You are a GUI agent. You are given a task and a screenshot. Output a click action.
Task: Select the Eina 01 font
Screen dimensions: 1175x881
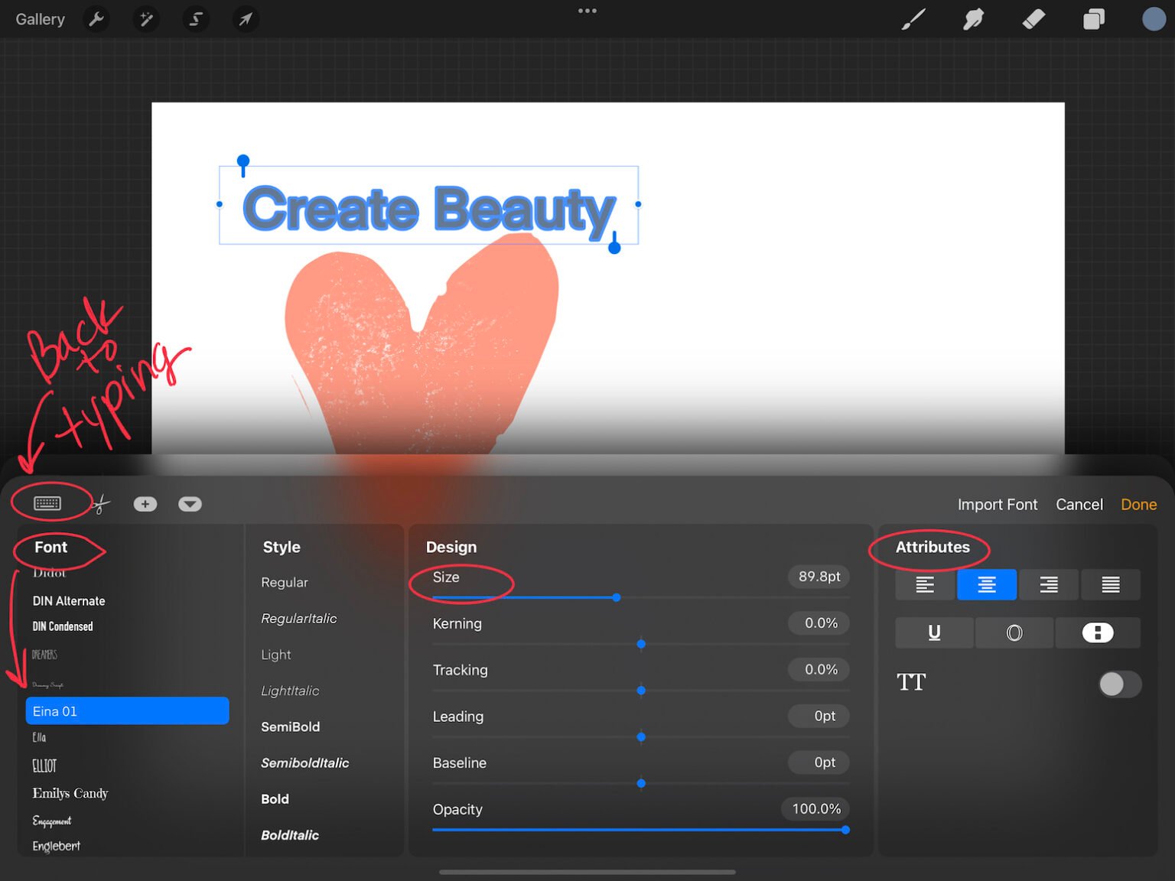[x=127, y=710]
